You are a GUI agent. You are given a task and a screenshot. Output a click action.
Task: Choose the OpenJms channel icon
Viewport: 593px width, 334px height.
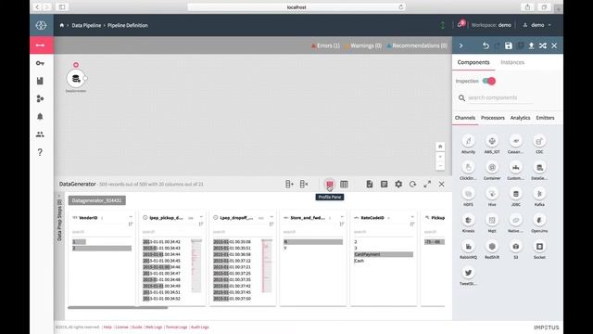(x=539, y=220)
